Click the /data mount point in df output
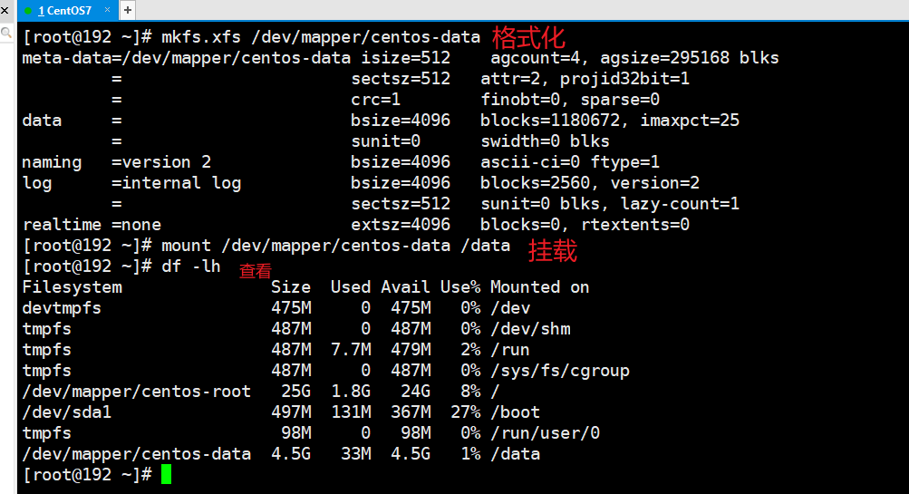This screenshot has width=909, height=494. [515, 454]
